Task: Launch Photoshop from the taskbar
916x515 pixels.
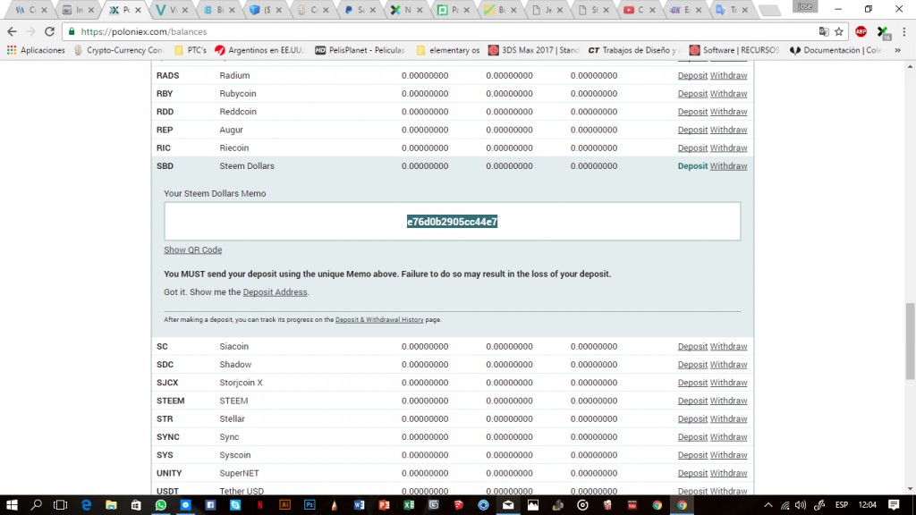Action: [x=310, y=505]
